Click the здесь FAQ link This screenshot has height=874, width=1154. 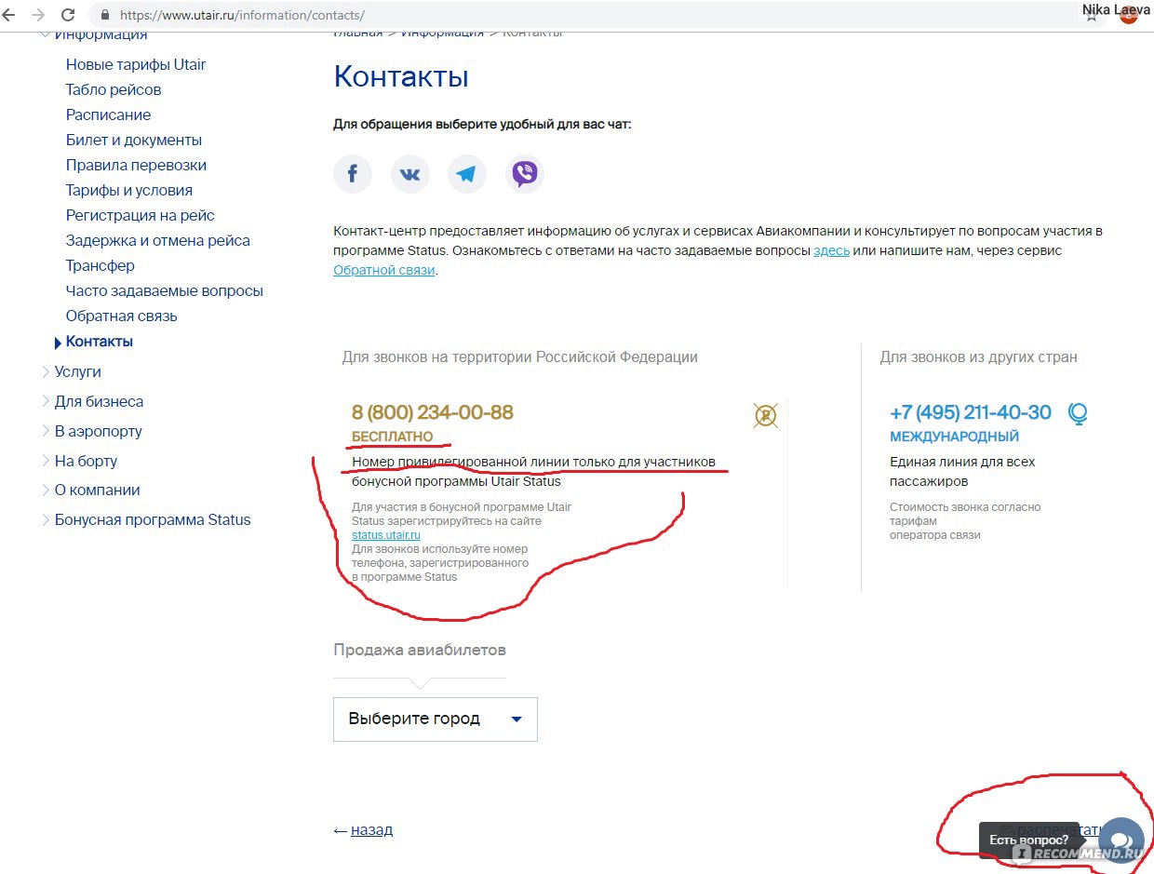(831, 250)
